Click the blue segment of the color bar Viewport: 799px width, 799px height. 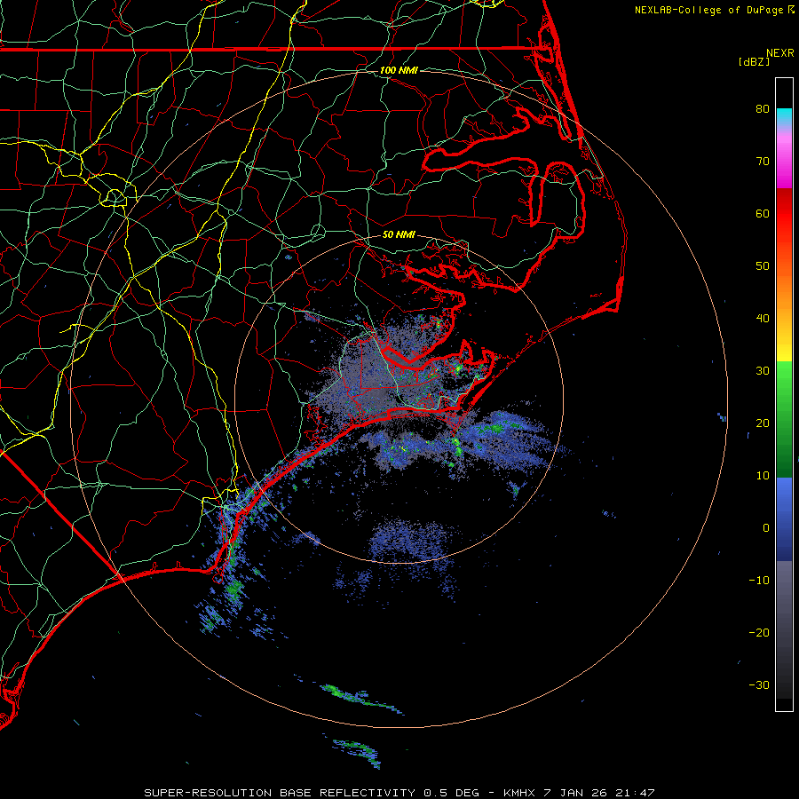coord(784,519)
